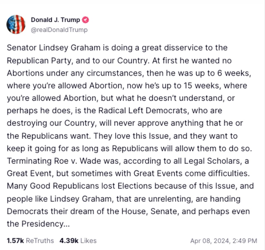Click the Apr 08, 2024 timestamp
Viewport: 265px width, 250px height.
[223, 241]
